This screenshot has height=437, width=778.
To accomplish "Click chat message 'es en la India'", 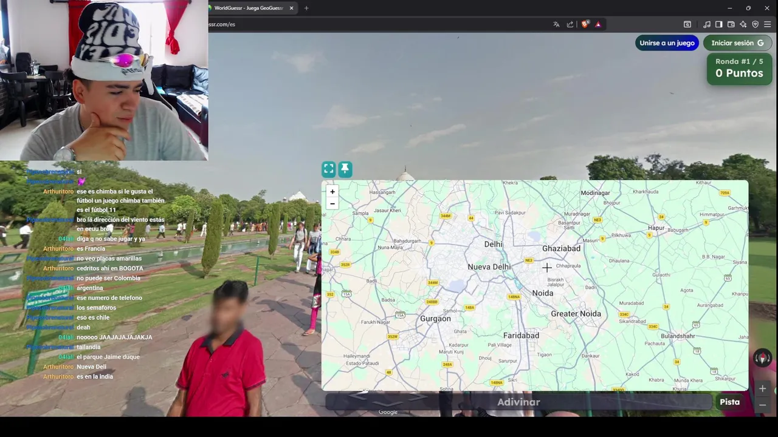I will click(x=95, y=376).
